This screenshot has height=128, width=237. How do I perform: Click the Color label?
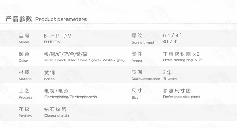pos(23,60)
